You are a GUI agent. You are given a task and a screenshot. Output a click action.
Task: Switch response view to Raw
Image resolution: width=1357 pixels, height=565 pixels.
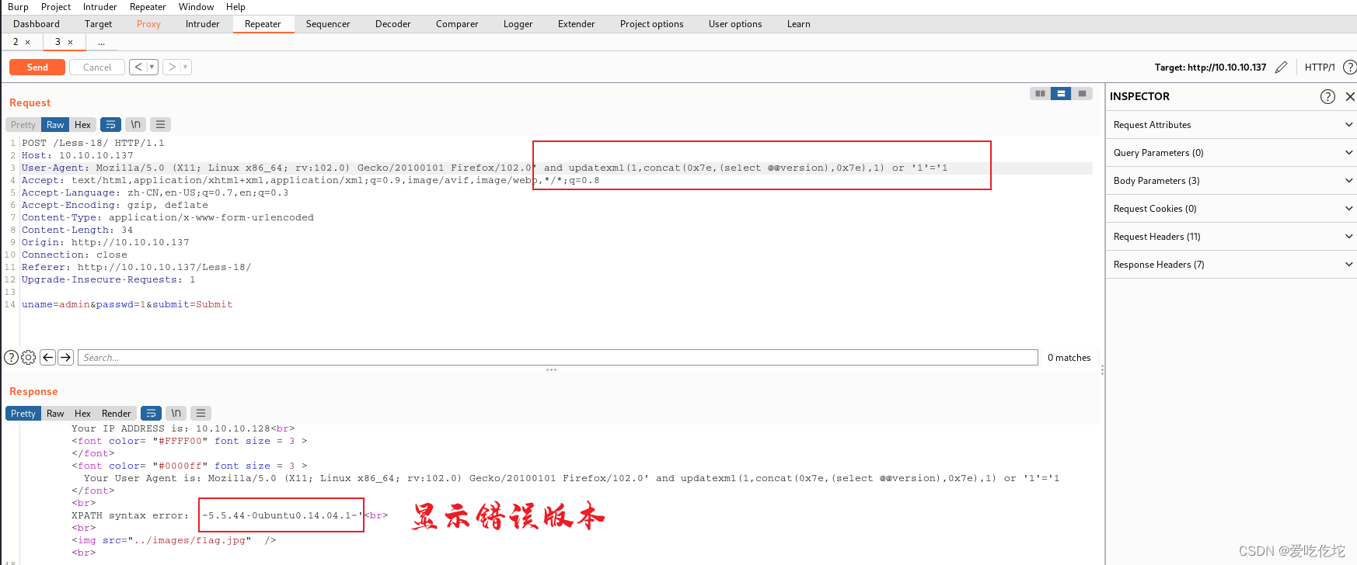tap(55, 414)
